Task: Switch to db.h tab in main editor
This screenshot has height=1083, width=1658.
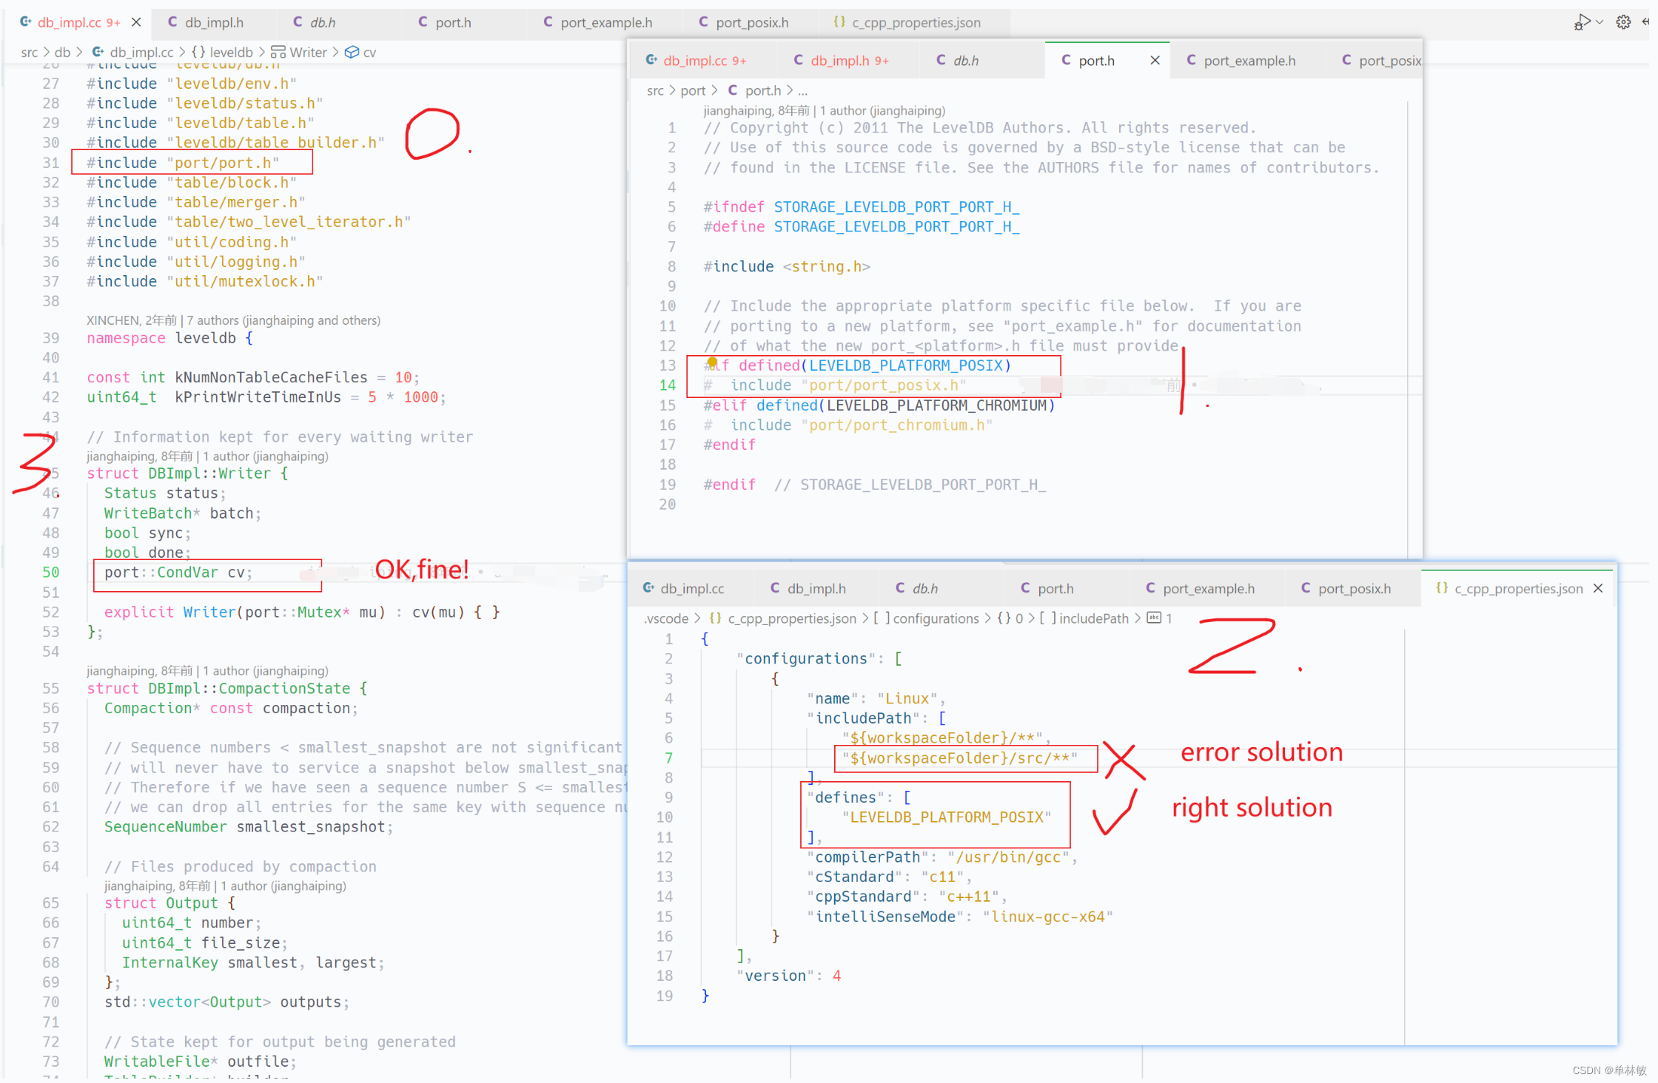Action: [323, 22]
